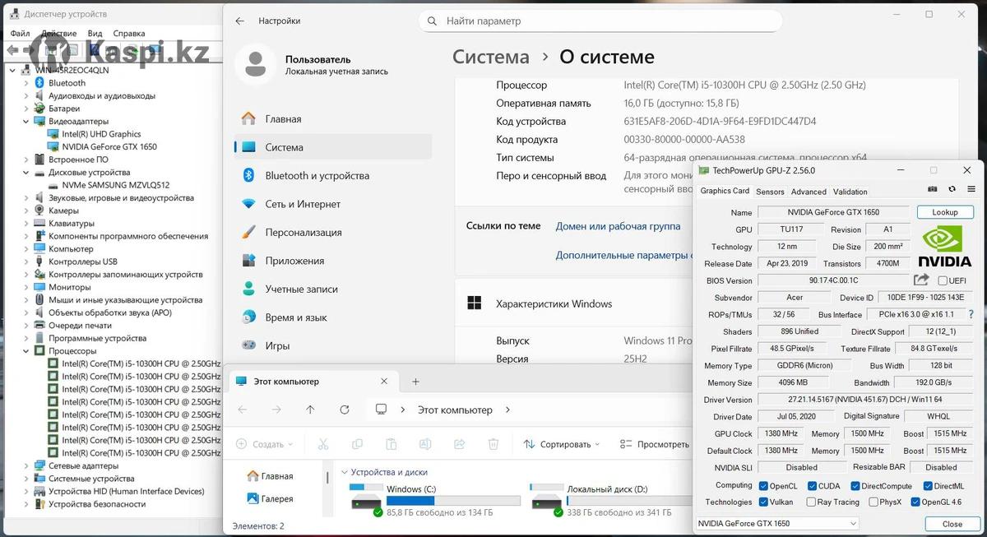Click the Windows (C:) drive usage bar

click(x=453, y=501)
